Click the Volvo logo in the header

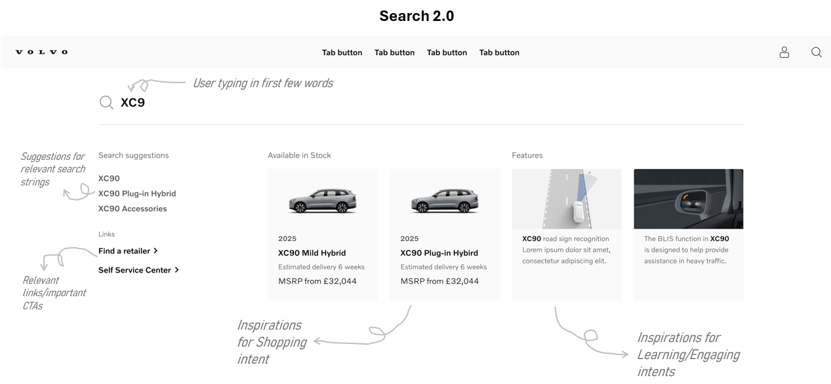(x=41, y=52)
